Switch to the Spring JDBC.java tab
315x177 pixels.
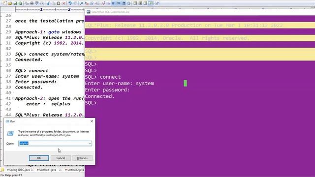point(19,170)
